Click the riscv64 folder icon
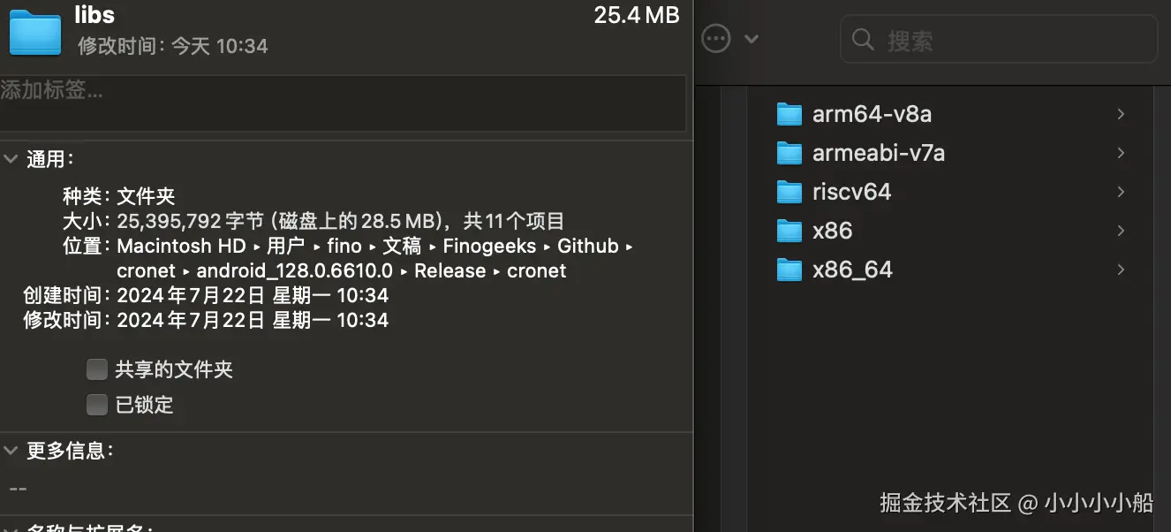 (789, 192)
